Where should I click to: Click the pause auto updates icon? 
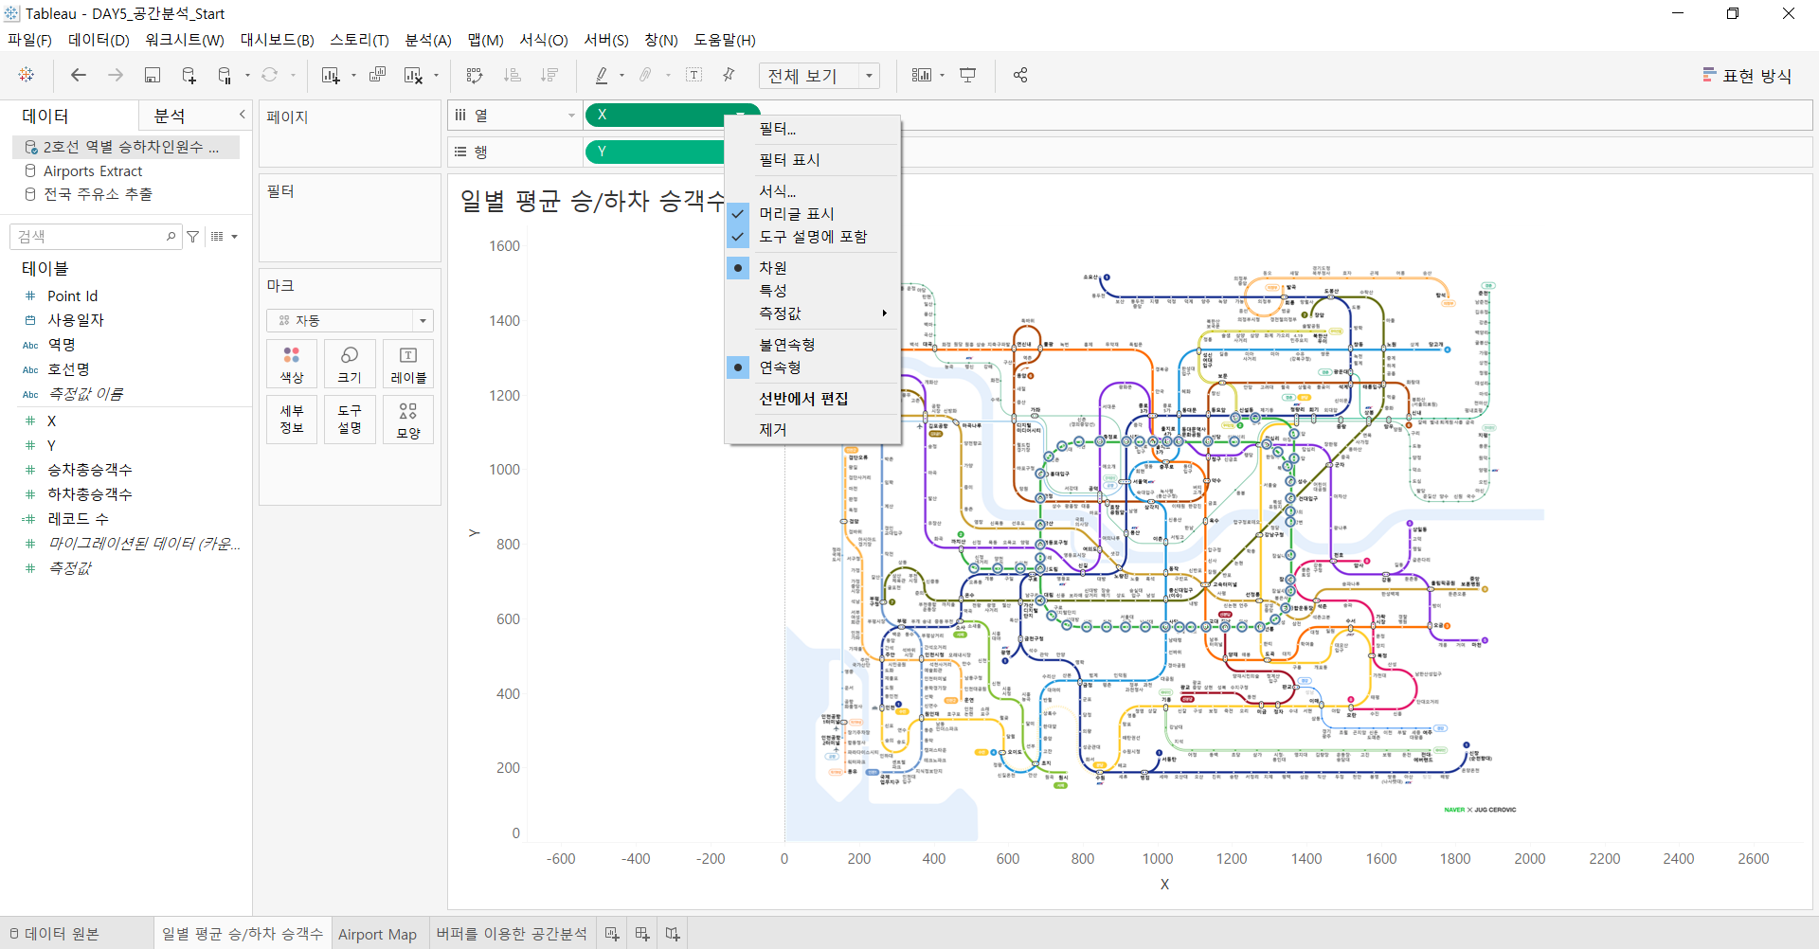pyautogui.click(x=225, y=75)
